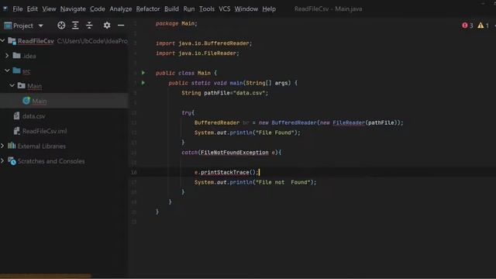
Task: Expand External Libraries node
Action: click(x=2, y=146)
